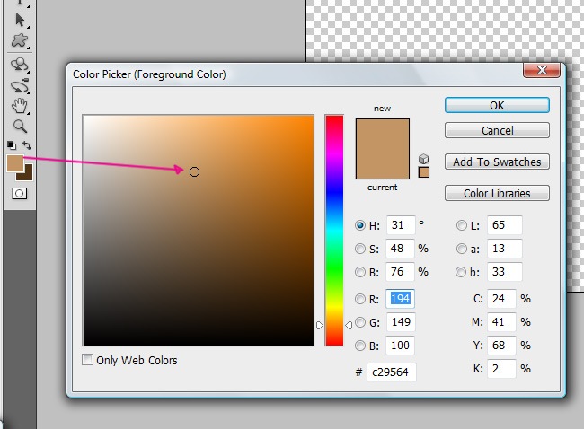The width and height of the screenshot is (584, 429).
Task: Click the color field picker circle marker
Action: (x=194, y=172)
